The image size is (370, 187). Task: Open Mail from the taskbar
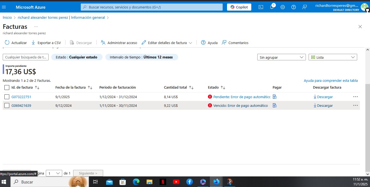point(109,182)
